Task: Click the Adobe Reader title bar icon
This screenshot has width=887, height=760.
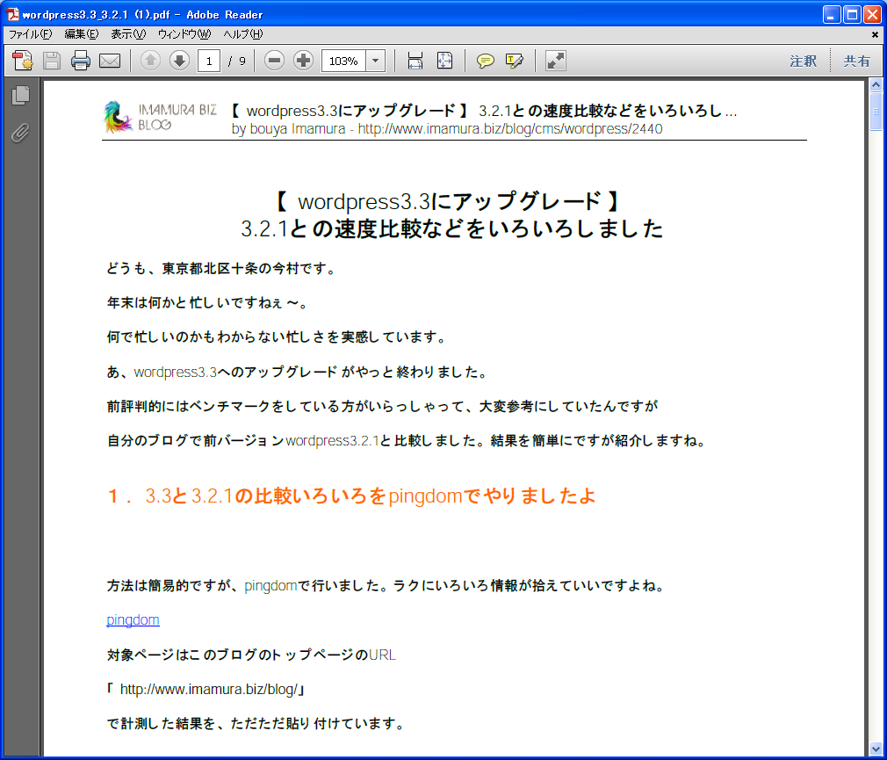Action: pyautogui.click(x=12, y=14)
